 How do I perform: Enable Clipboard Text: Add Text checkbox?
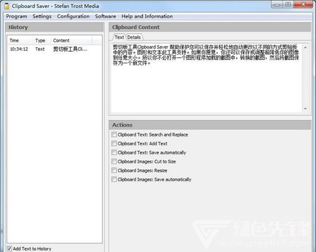click(x=114, y=144)
